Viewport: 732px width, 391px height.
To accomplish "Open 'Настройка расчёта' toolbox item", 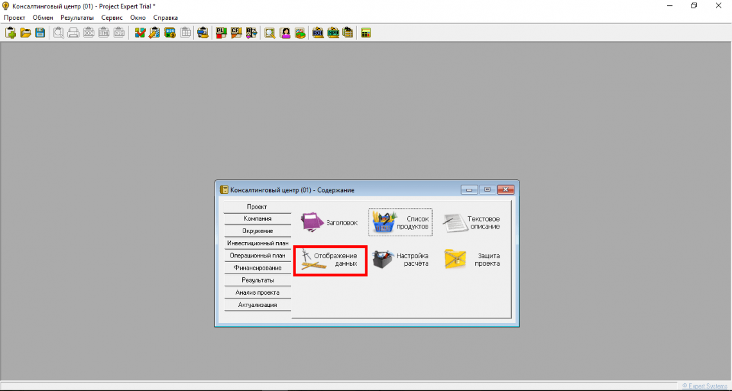I will pos(401,260).
